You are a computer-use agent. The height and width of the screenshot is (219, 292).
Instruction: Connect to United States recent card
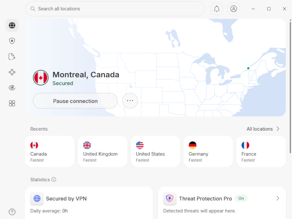click(x=155, y=151)
